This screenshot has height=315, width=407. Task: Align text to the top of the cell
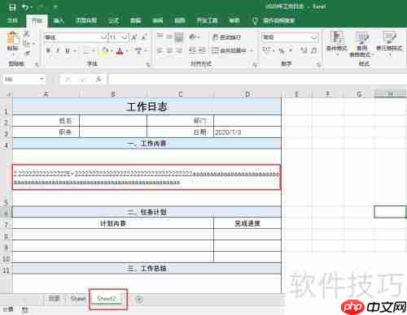[x=160, y=37]
